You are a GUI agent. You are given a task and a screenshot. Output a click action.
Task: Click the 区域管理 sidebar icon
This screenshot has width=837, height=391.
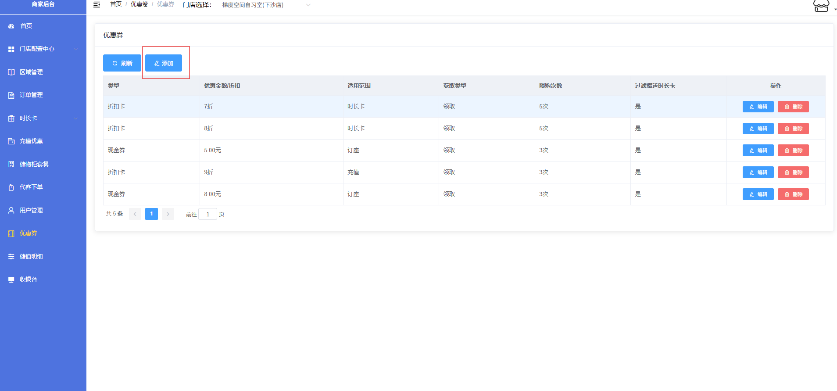pyautogui.click(x=11, y=72)
